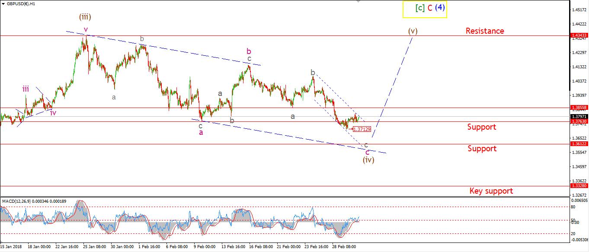The height and width of the screenshot is (252, 589).
Task: Select the red Resistance label
Action: point(485,31)
